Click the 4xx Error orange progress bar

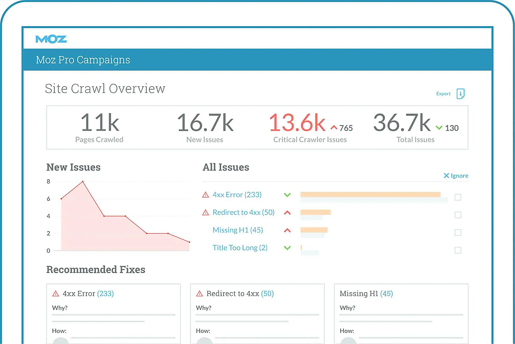(x=370, y=194)
